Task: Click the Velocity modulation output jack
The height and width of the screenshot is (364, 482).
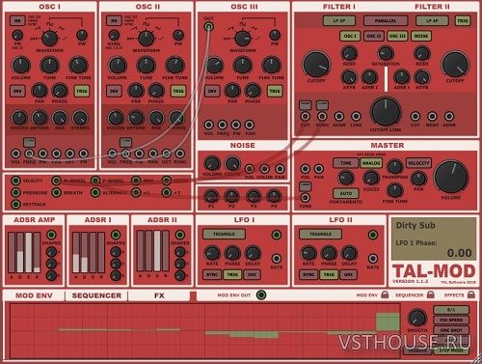Action: click(15, 181)
